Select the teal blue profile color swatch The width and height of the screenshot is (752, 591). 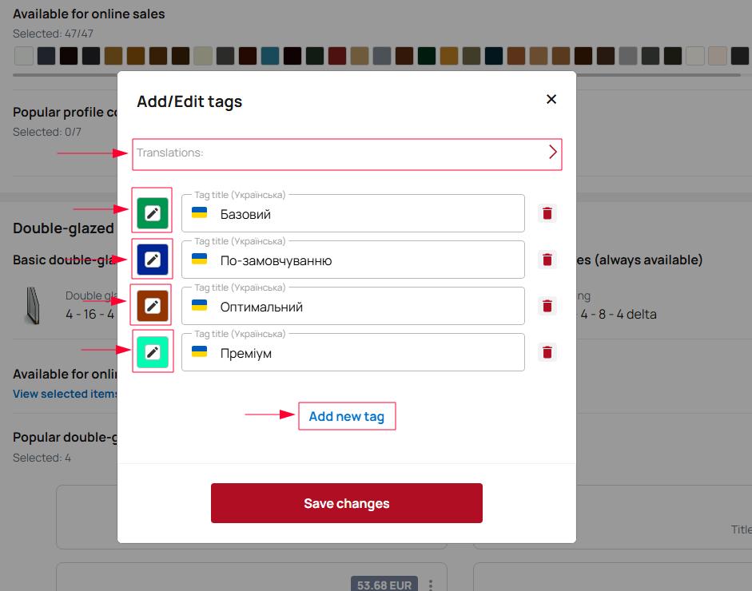270,56
